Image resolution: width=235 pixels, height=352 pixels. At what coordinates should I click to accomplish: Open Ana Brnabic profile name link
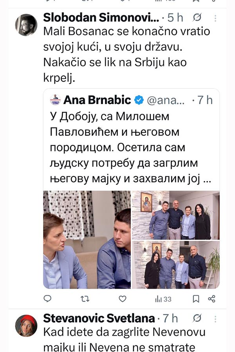[x=97, y=100]
